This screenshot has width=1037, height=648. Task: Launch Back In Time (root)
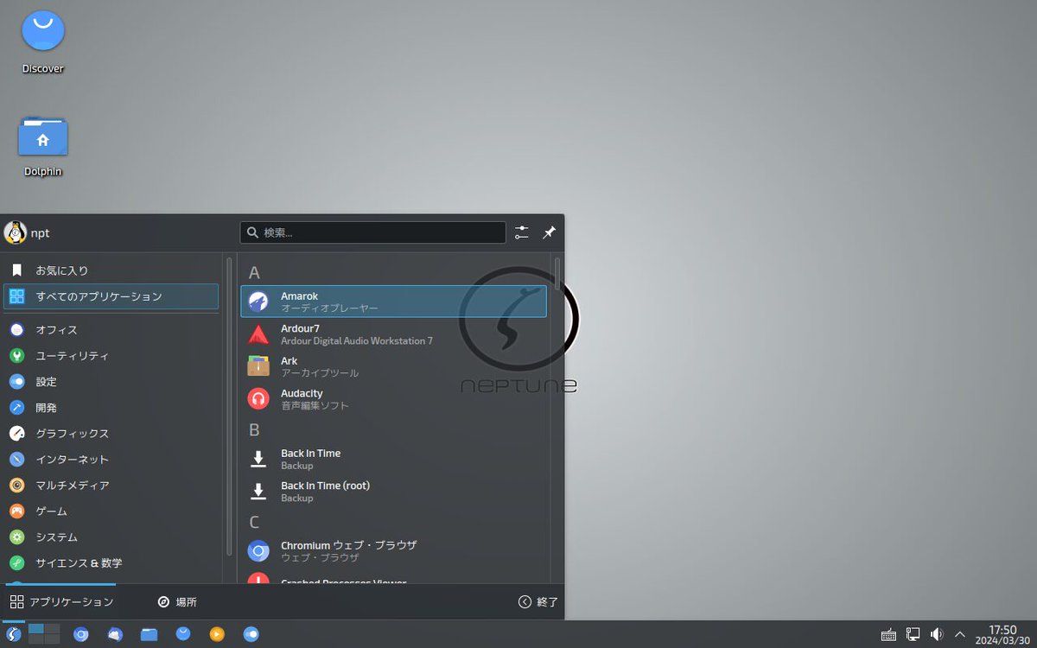click(393, 491)
